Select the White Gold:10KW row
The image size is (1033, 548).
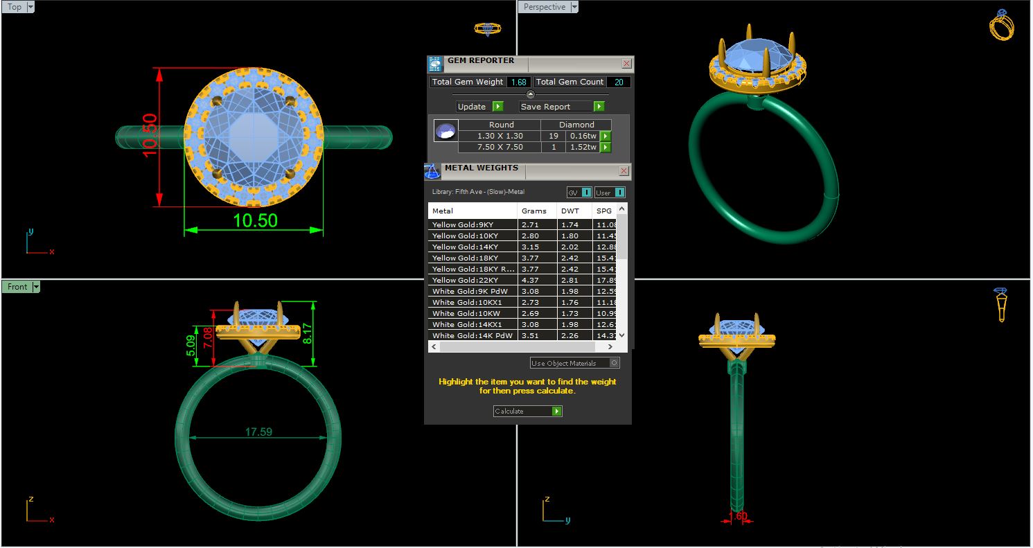click(522, 314)
